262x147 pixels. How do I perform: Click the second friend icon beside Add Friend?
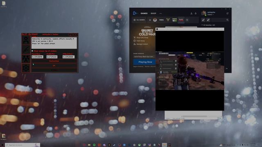tap(208, 20)
